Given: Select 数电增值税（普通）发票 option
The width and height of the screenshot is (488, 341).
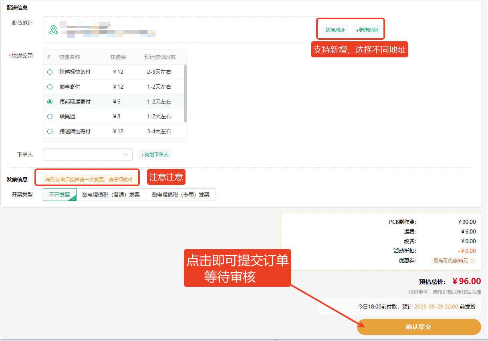Looking at the screenshot, I should (x=111, y=195).
